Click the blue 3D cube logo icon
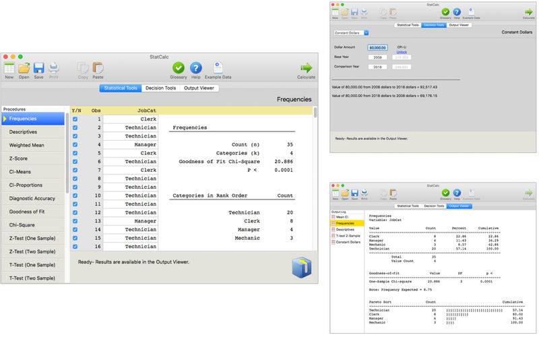The image size is (539, 337). click(x=301, y=267)
